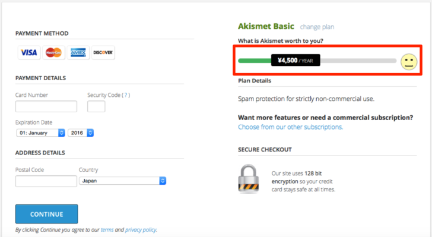This screenshot has height=237, width=432.
Task: Click the gray portion of the price slider
Action: pyautogui.click(x=358, y=61)
